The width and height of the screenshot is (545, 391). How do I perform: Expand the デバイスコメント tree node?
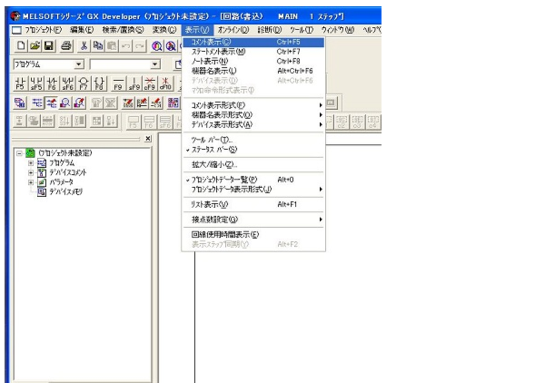coord(30,172)
